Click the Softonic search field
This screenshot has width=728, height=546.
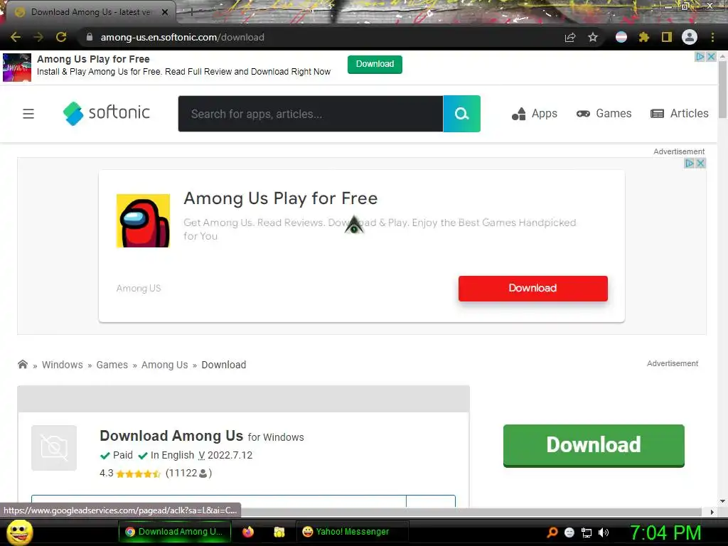pyautogui.click(x=311, y=114)
